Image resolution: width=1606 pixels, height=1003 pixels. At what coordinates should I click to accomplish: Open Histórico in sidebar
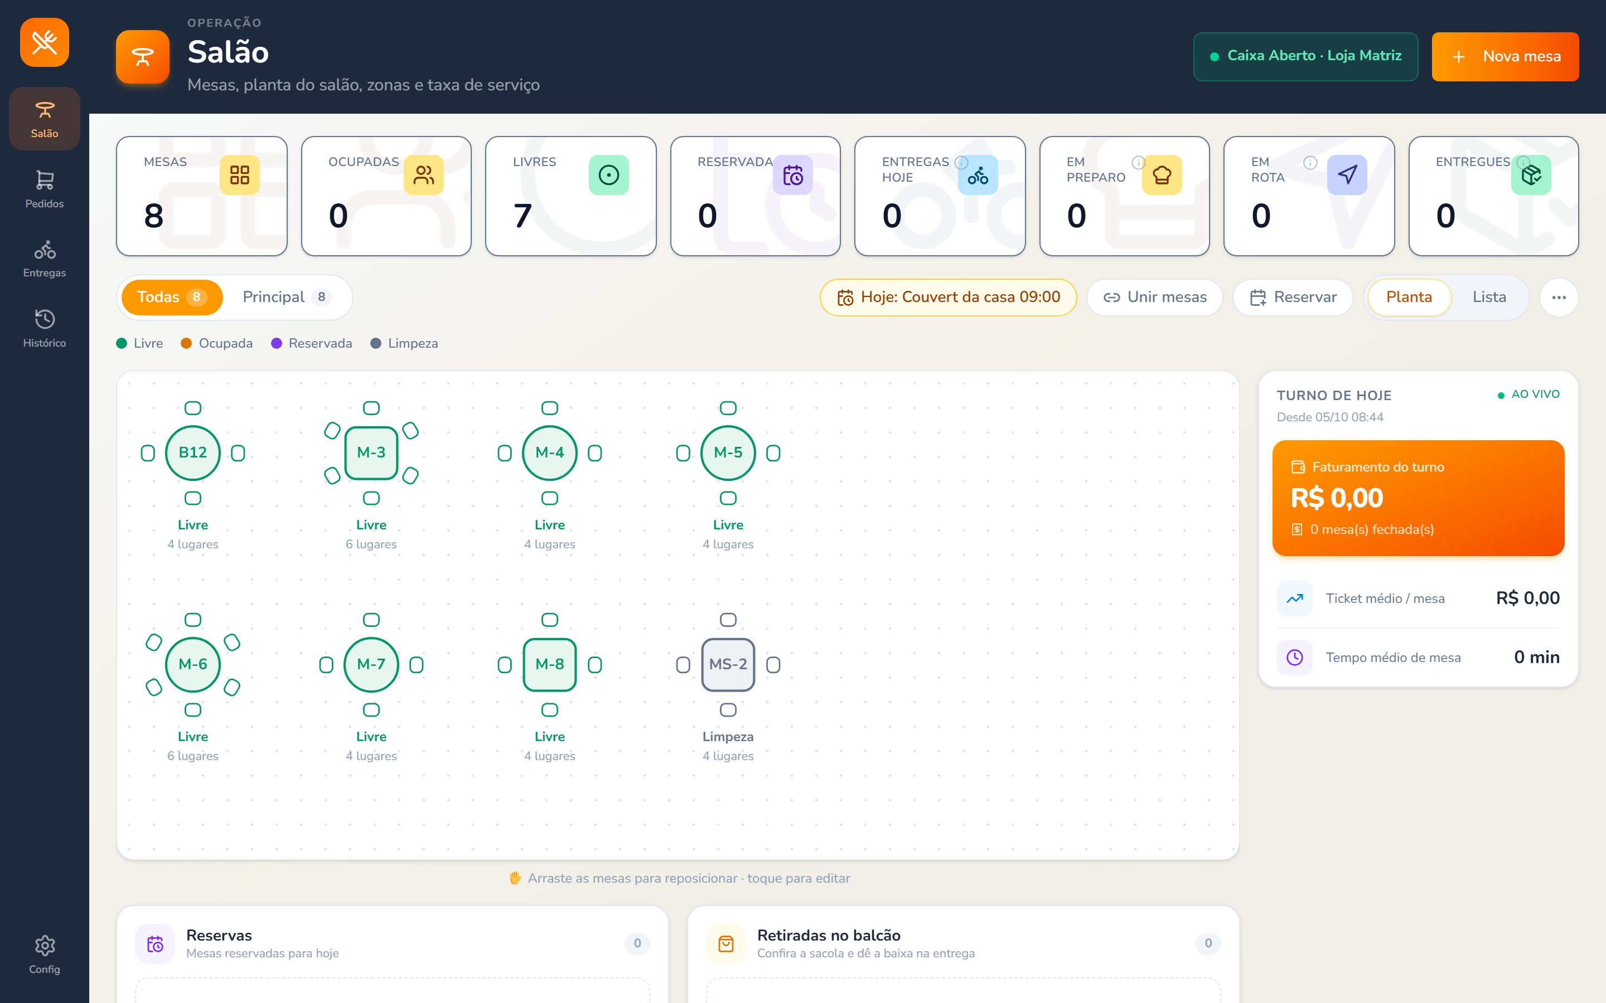pos(45,328)
